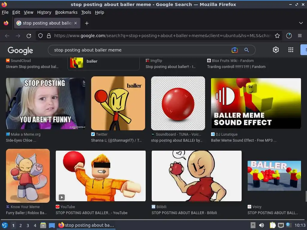Bookmark this page with the star

click(277, 36)
